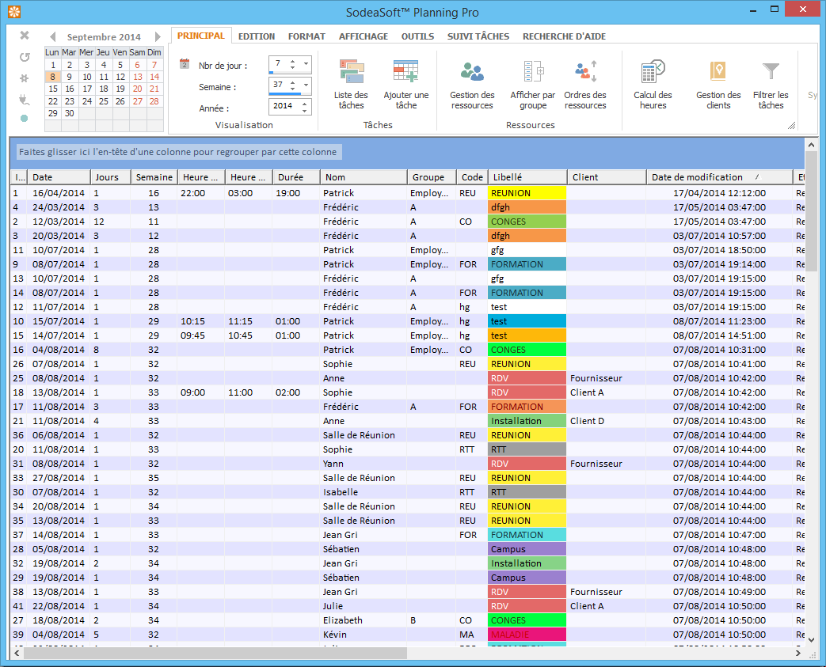Expand ribbon group dialog launcher corner

(791, 125)
